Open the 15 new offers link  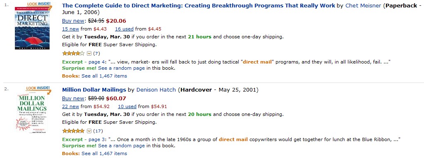pos(71,29)
